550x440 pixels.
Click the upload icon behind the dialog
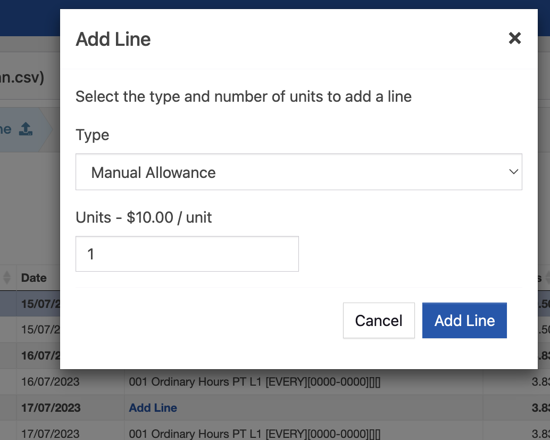26,129
